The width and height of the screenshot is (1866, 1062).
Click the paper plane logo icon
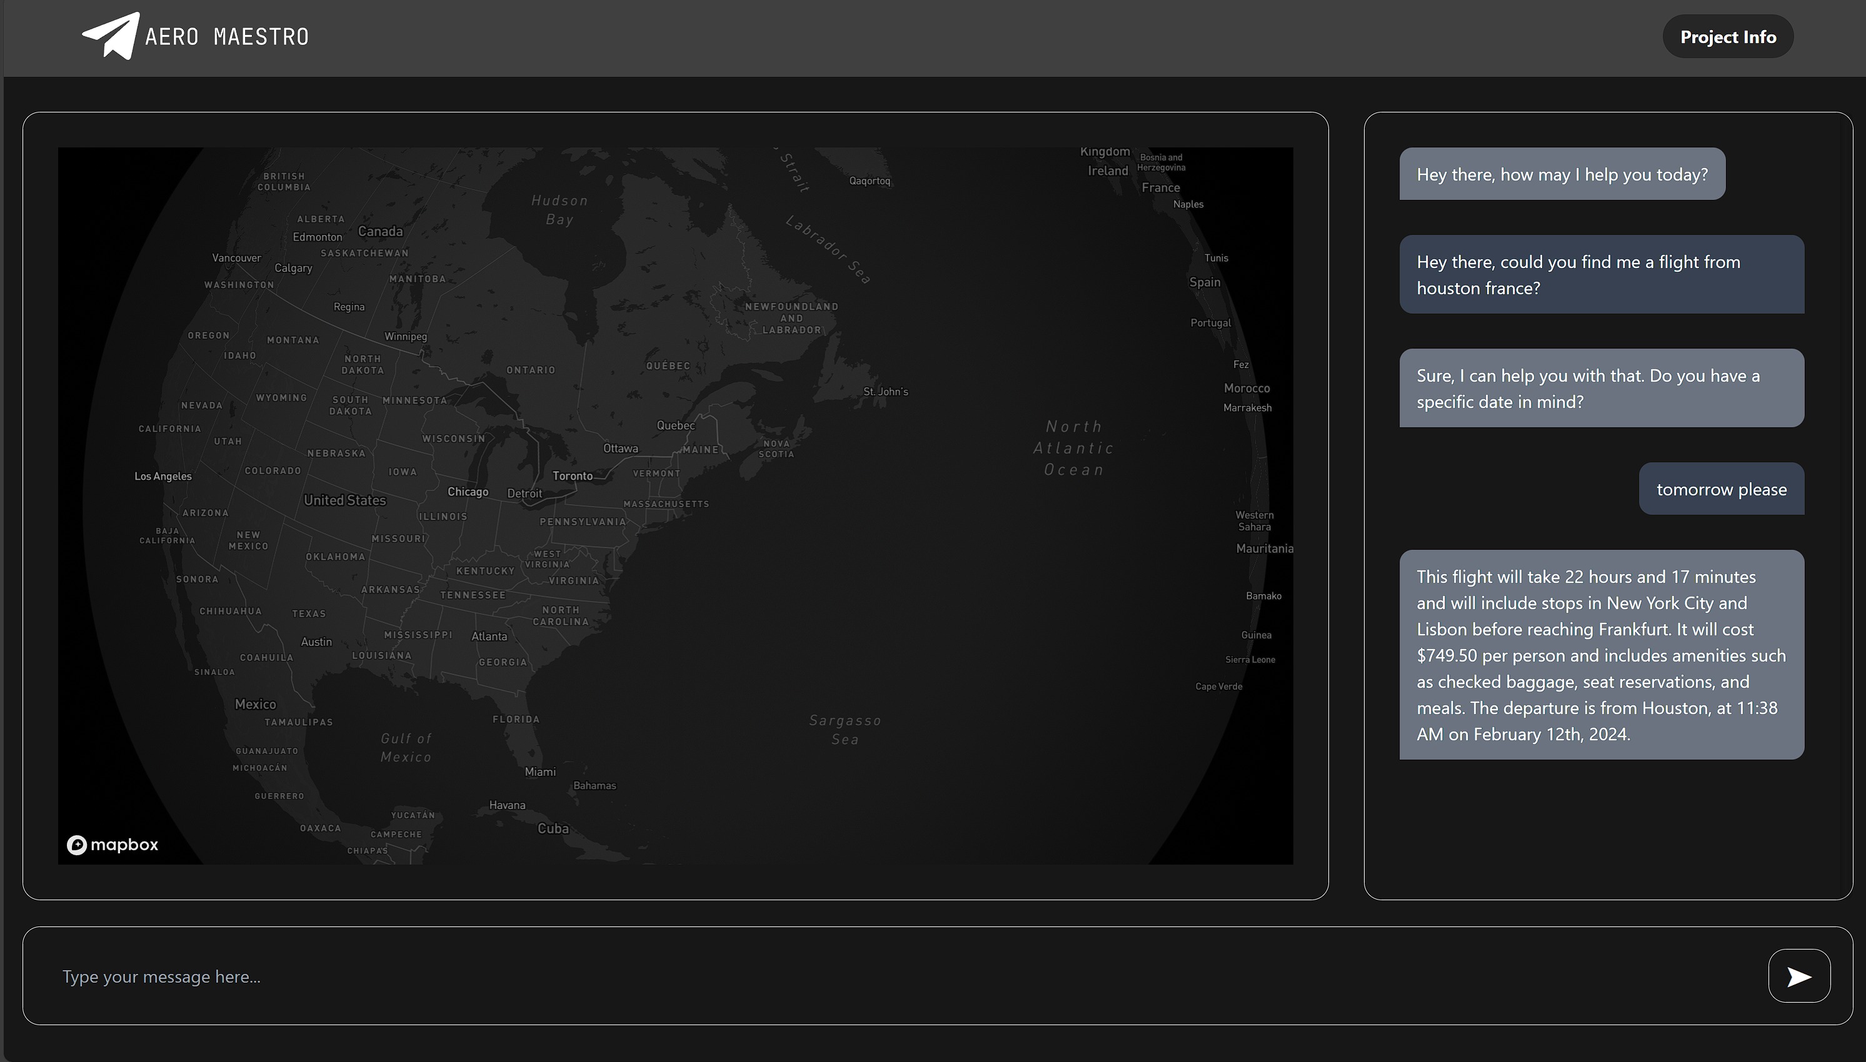click(x=111, y=36)
